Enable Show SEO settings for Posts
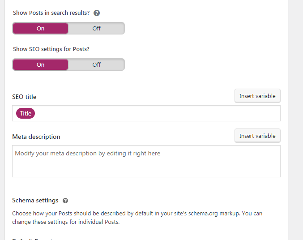303x240 pixels. 41,64
